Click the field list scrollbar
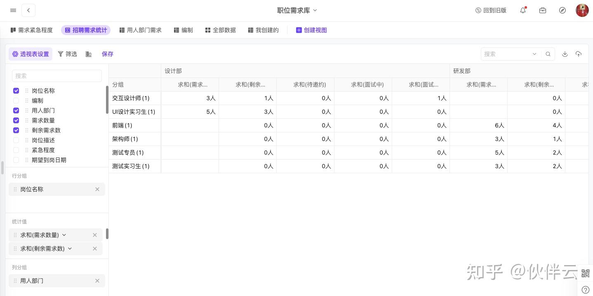Screen dimensions: 593x296 point(107,100)
